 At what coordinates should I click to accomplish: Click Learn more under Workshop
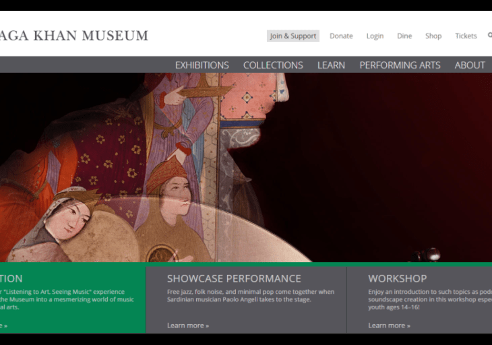pyautogui.click(x=389, y=325)
